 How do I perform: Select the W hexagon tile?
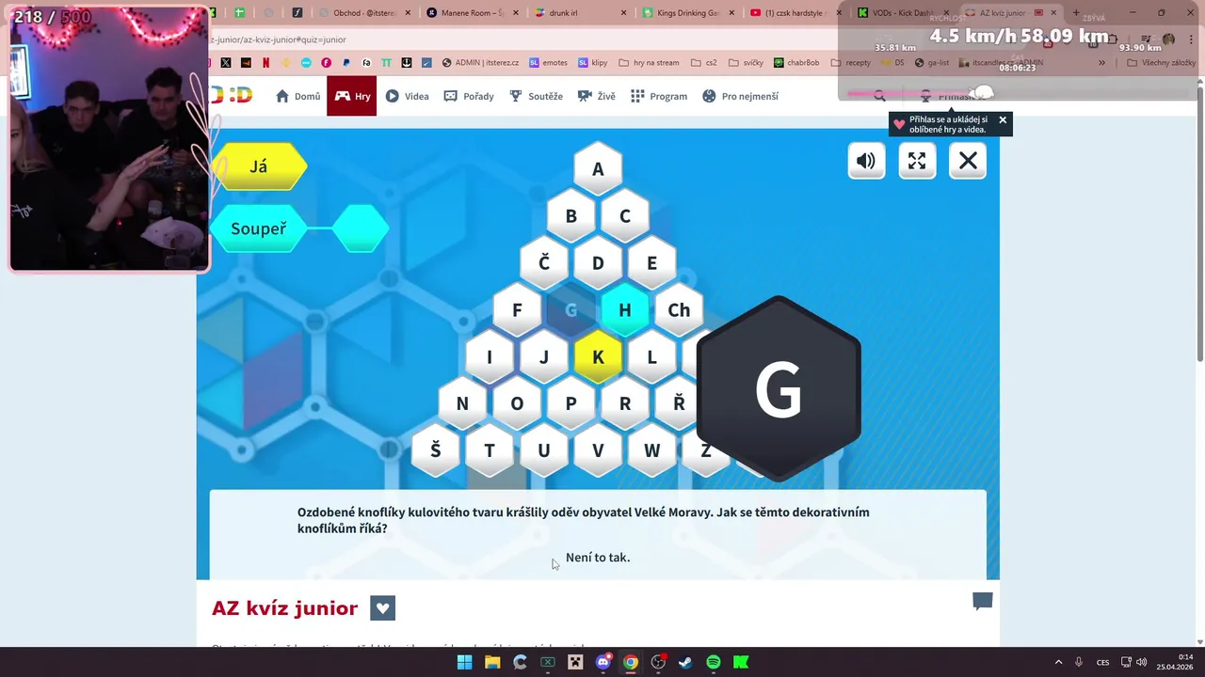click(x=651, y=450)
